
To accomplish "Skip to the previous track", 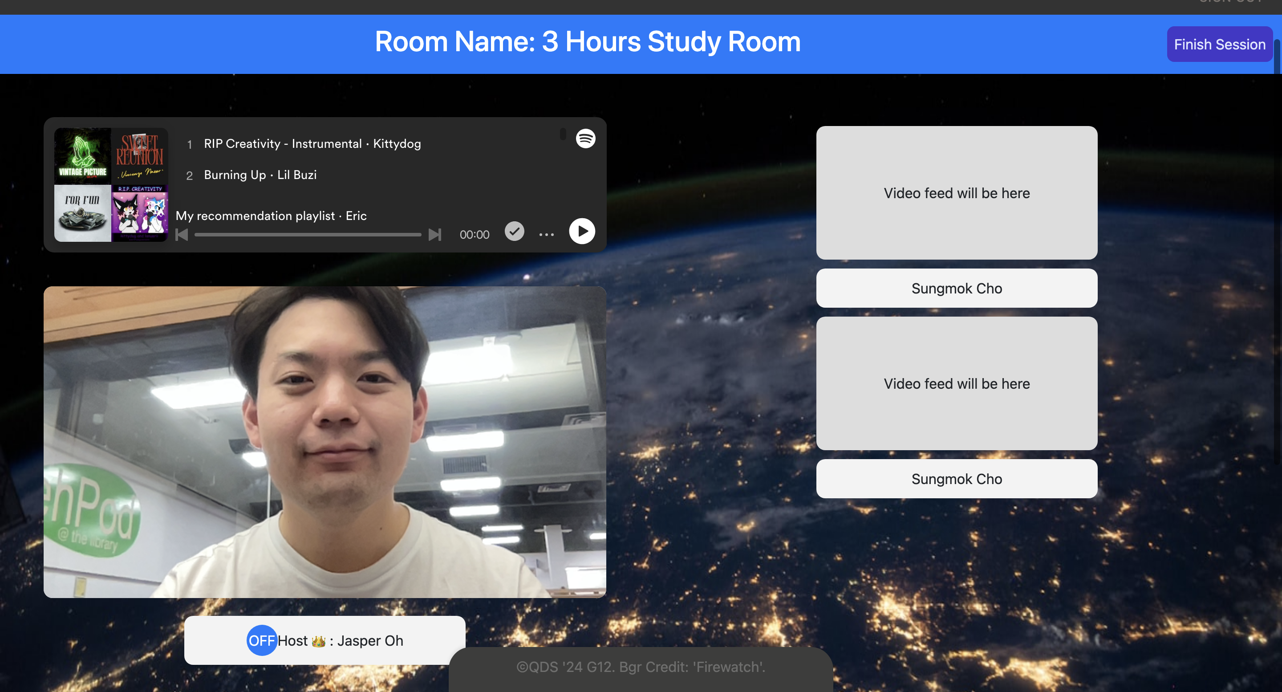I will click(182, 235).
